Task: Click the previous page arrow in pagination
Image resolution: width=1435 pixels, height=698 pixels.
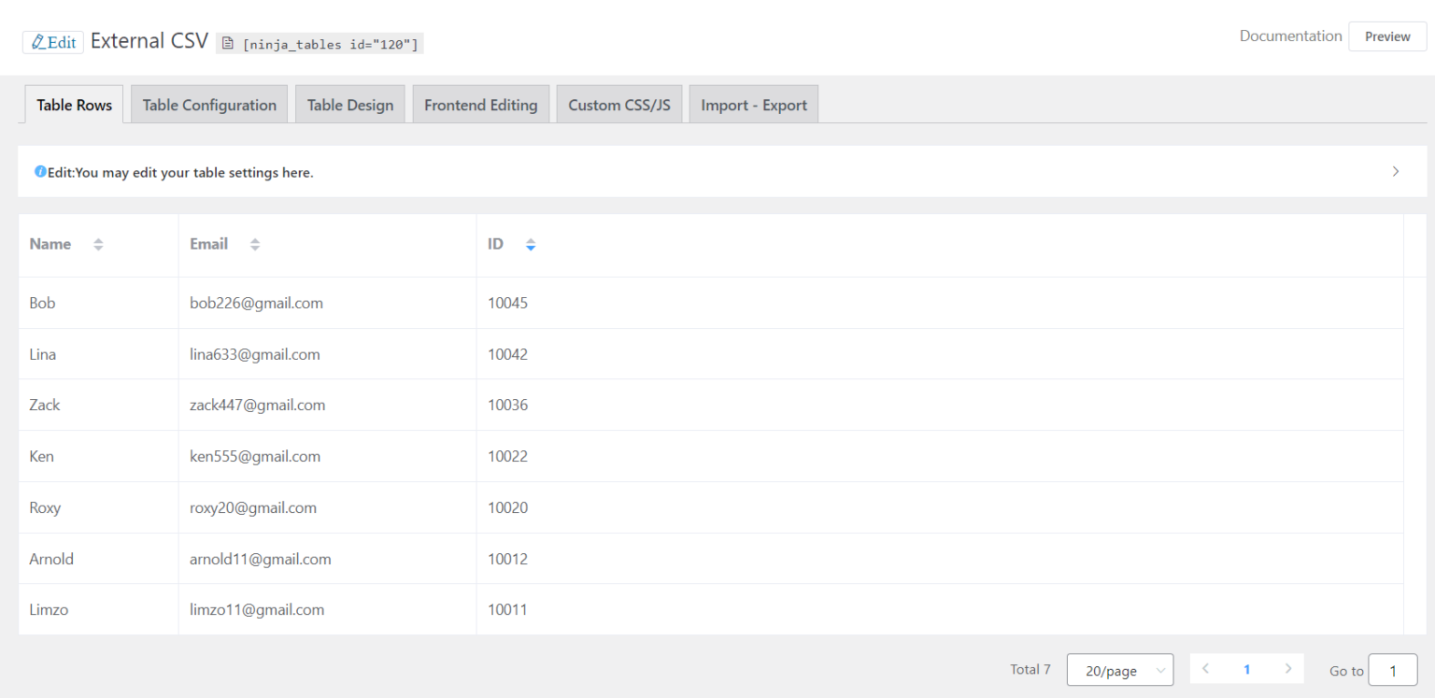Action: coord(1205,669)
